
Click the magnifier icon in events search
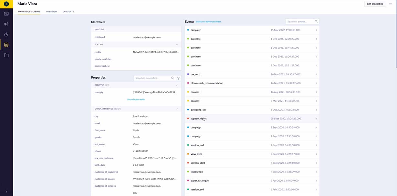pyautogui.click(x=316, y=22)
